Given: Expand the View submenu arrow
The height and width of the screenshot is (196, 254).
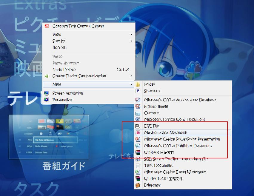Looking at the screenshot, I should (x=131, y=35).
